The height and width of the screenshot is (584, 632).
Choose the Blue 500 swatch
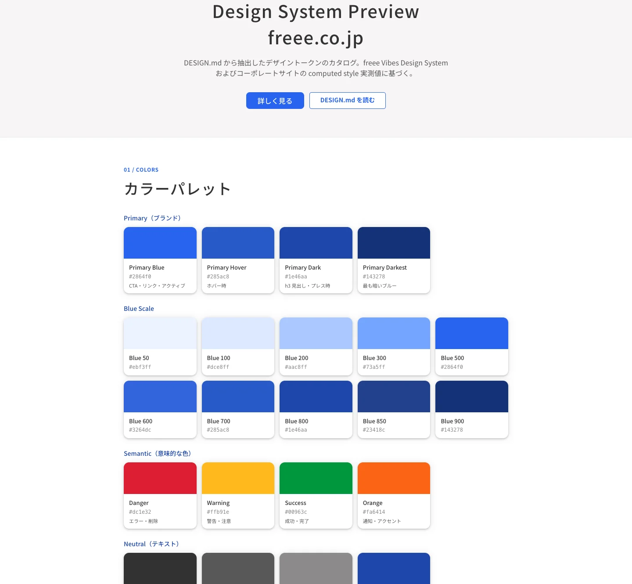pyautogui.click(x=472, y=346)
